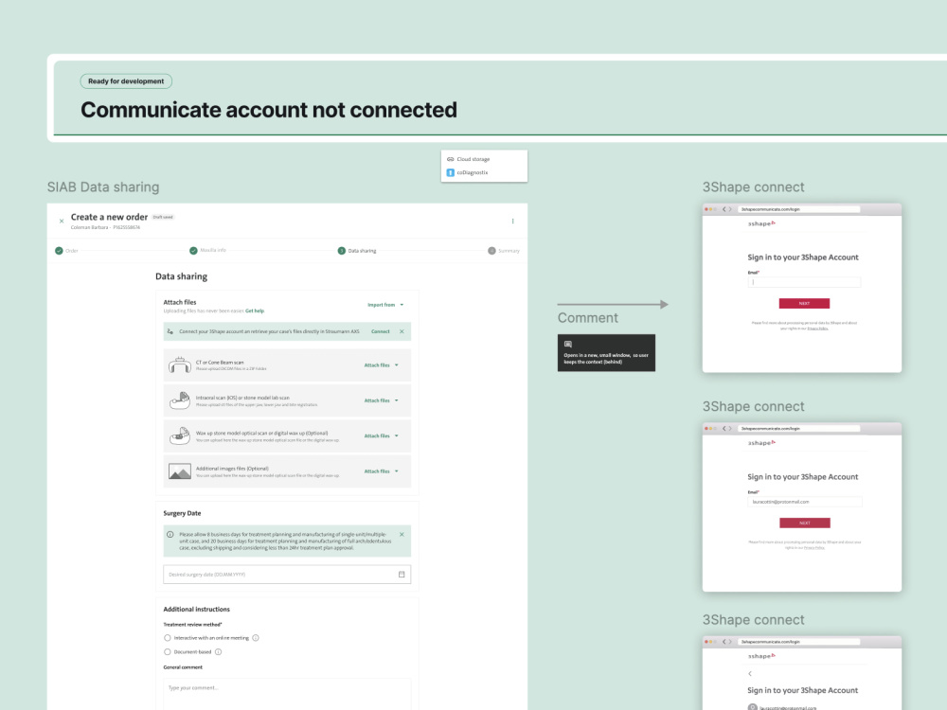Click the Additional images picture icon
This screenshot has width=947, height=710.
point(179,470)
